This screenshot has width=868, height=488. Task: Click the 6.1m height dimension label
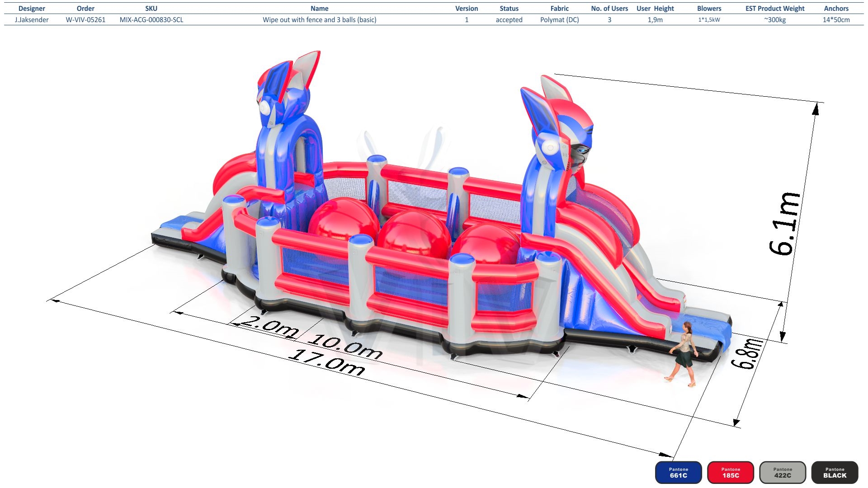point(786,224)
